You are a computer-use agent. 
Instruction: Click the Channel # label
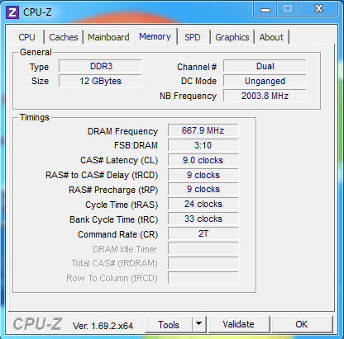click(197, 67)
